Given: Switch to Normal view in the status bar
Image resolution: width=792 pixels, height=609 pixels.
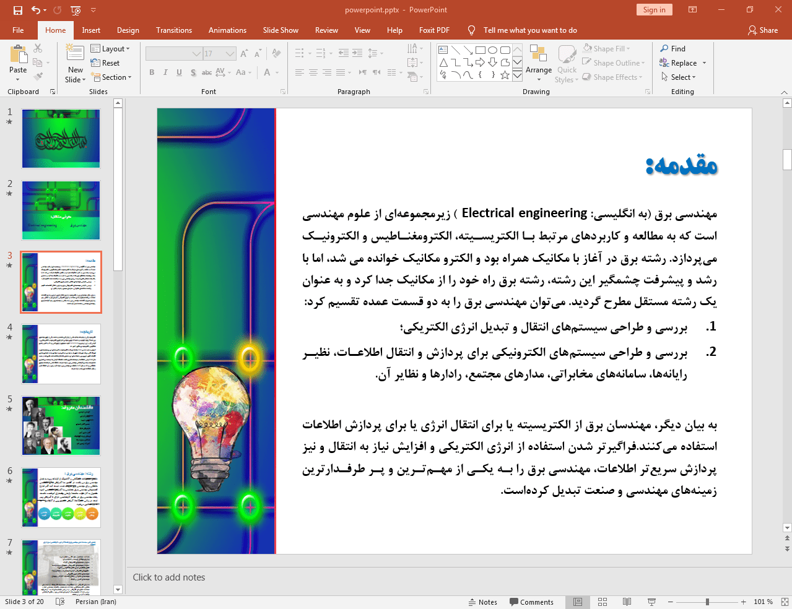Looking at the screenshot, I should [578, 602].
